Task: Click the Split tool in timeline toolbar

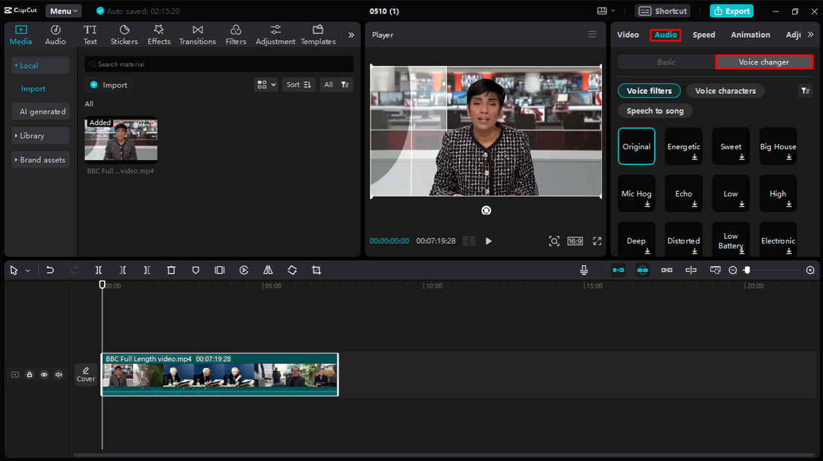Action: [x=98, y=270]
